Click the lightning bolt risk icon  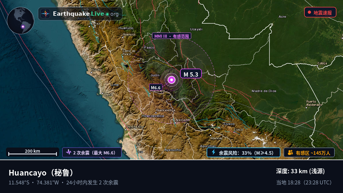(x=213, y=152)
